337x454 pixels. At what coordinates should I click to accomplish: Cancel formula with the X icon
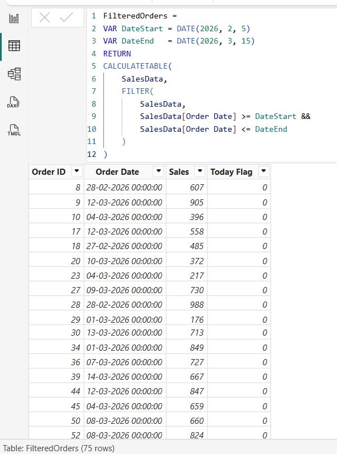coord(45,17)
